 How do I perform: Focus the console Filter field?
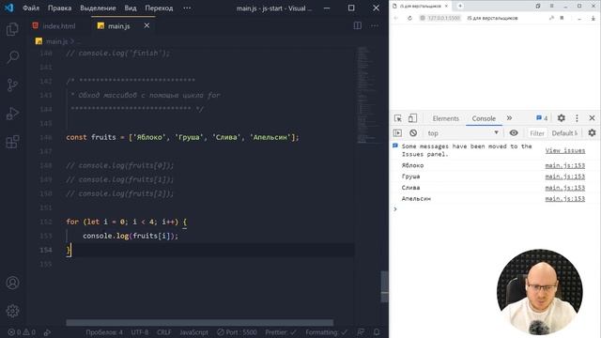tap(536, 133)
